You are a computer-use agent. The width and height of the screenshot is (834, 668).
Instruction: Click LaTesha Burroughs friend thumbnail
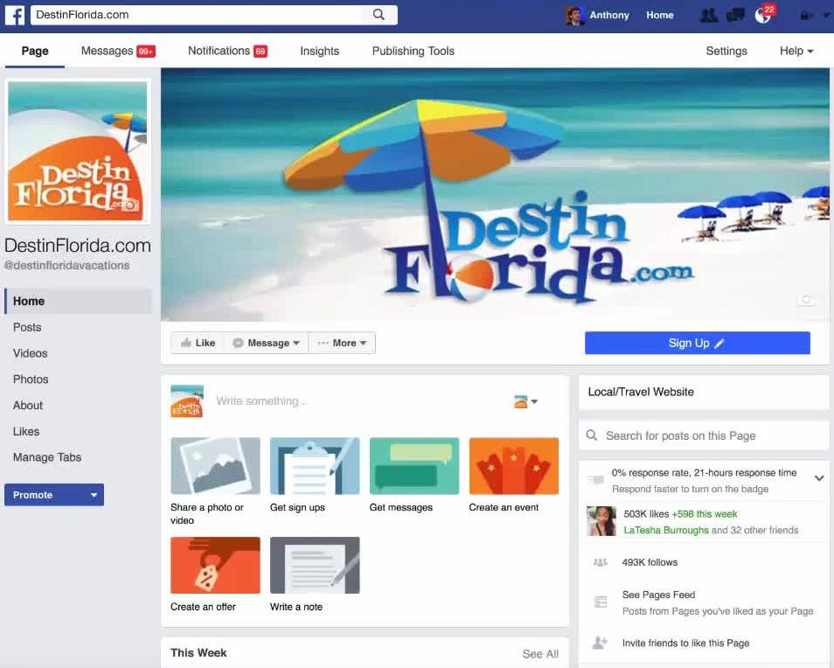[601, 521]
